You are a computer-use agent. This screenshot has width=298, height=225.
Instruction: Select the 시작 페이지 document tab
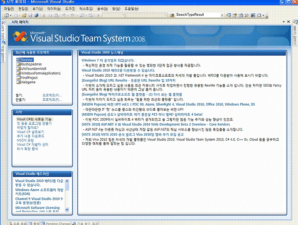20,22
